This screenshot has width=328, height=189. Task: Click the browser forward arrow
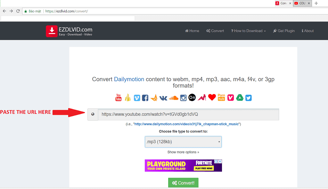coord(11,11)
